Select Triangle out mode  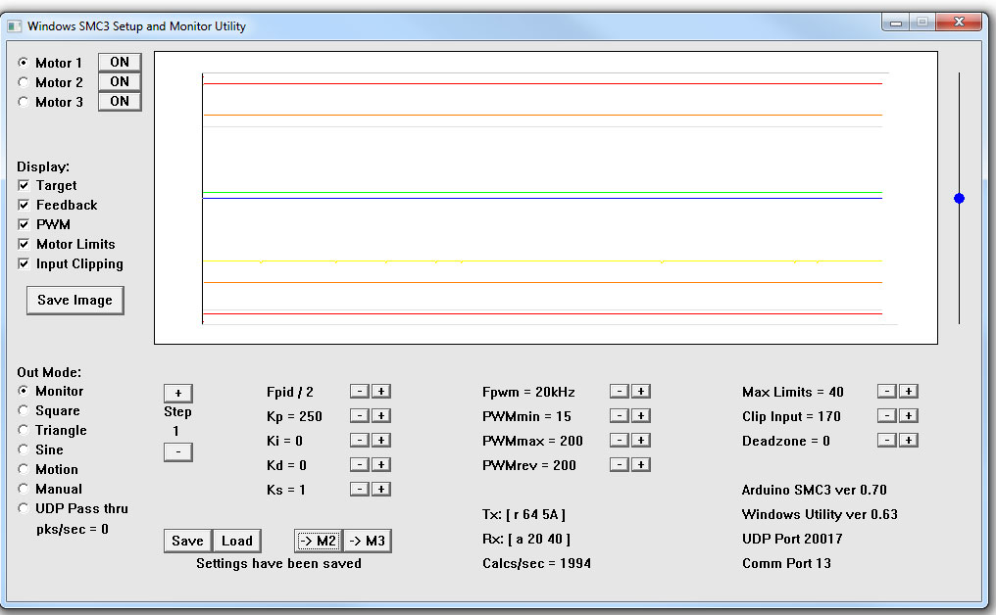point(24,430)
